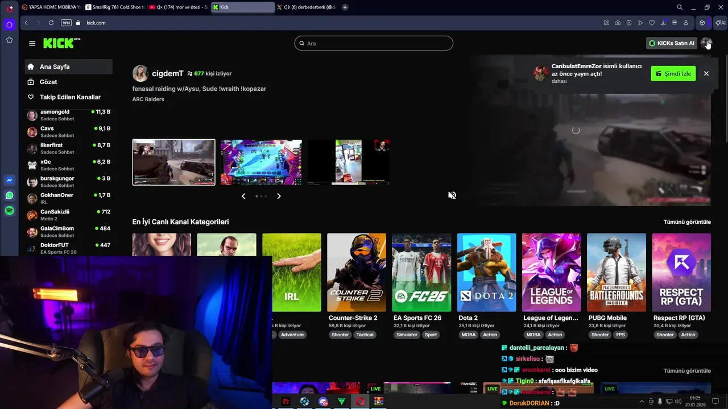Select the first featured stream thumbnail
The height and width of the screenshot is (409, 728).
pyautogui.click(x=174, y=162)
